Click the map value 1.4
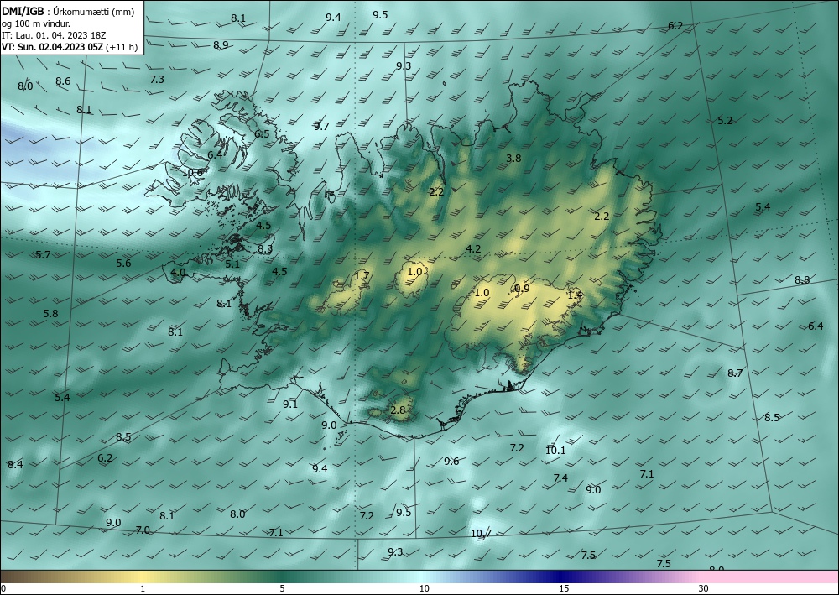This screenshot has width=839, height=595. (x=576, y=295)
